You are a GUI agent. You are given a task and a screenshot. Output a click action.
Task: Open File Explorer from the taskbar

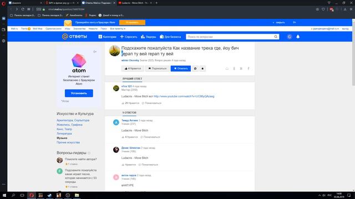pos(77,195)
